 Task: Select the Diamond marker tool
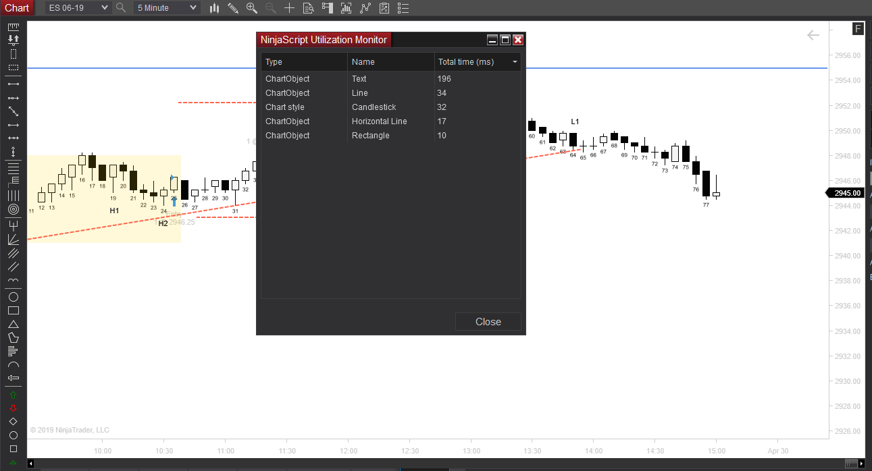coord(13,421)
